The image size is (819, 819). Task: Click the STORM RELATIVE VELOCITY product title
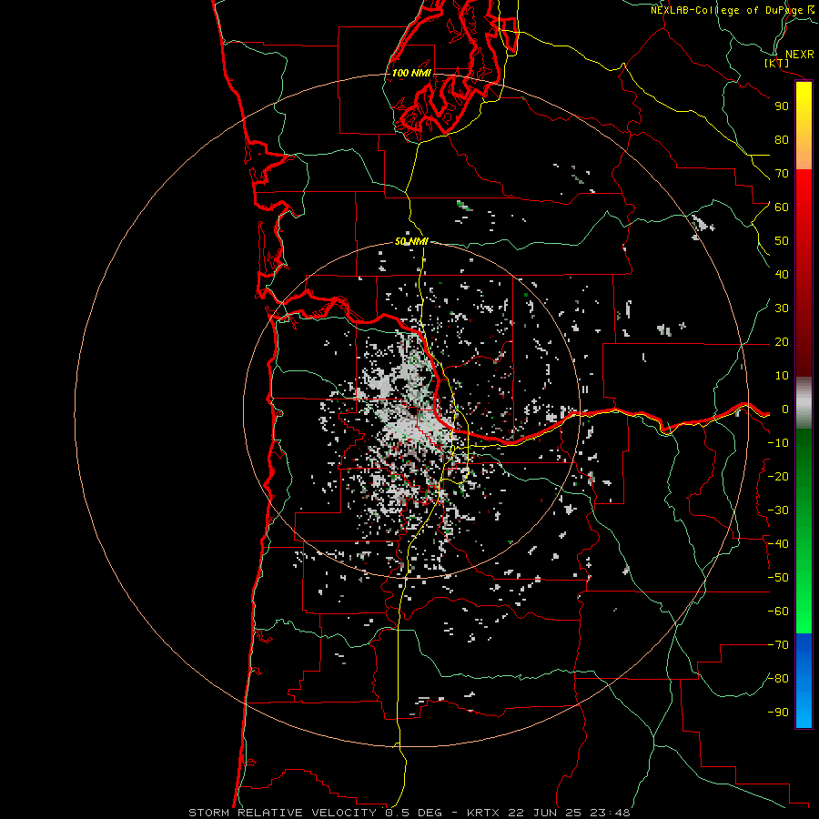point(282,813)
